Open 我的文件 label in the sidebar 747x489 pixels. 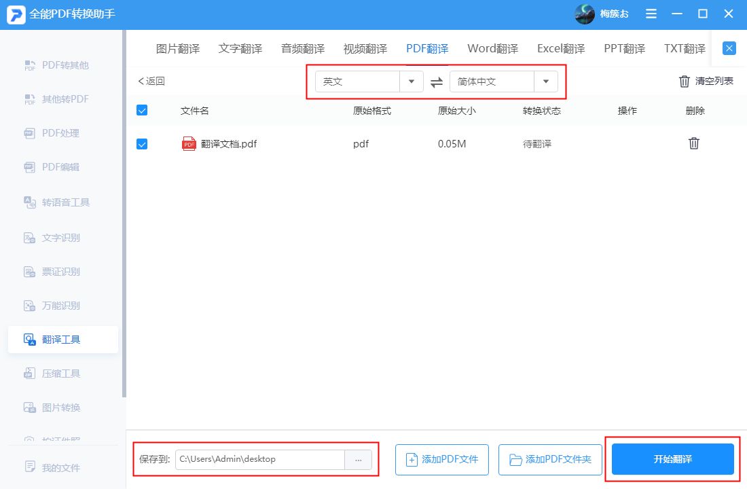coord(61,467)
